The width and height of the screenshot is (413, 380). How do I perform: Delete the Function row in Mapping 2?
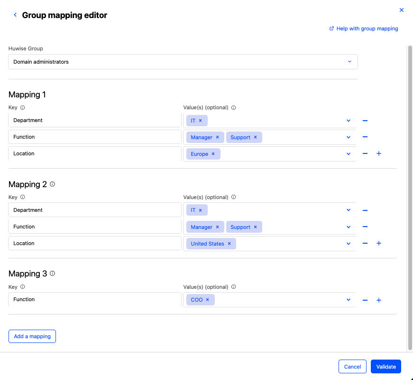pyautogui.click(x=365, y=227)
